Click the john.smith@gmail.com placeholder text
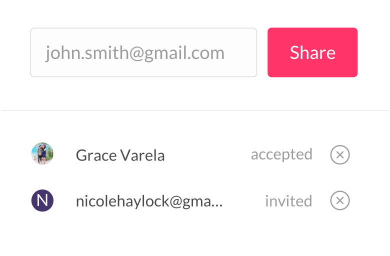This screenshot has height=256, width=390. click(x=135, y=53)
